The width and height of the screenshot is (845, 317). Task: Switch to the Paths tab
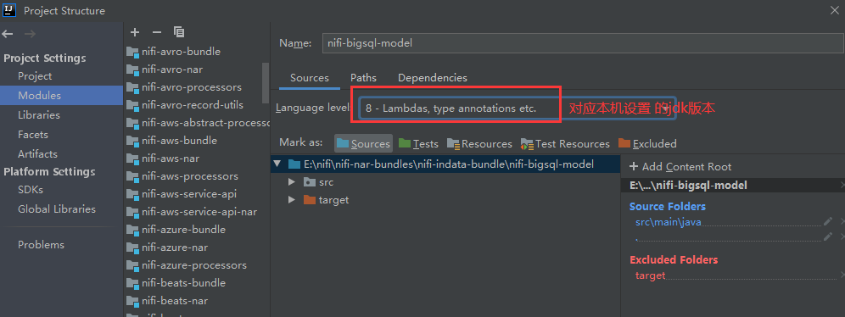point(363,78)
